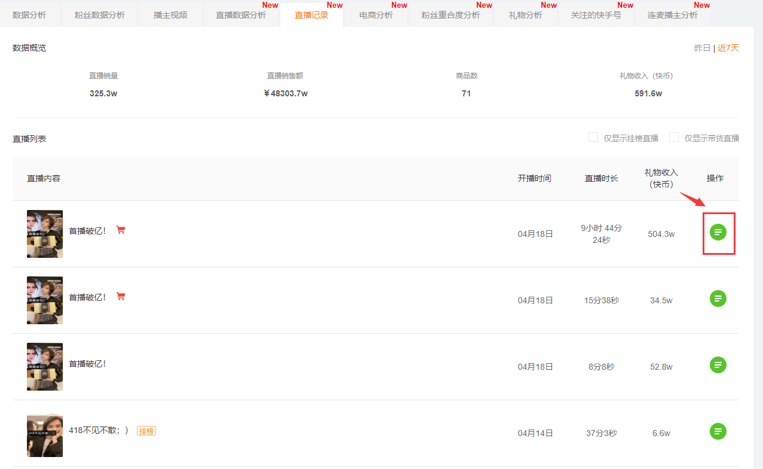Click title 首播破亿! in the 34.5w row

click(87, 297)
